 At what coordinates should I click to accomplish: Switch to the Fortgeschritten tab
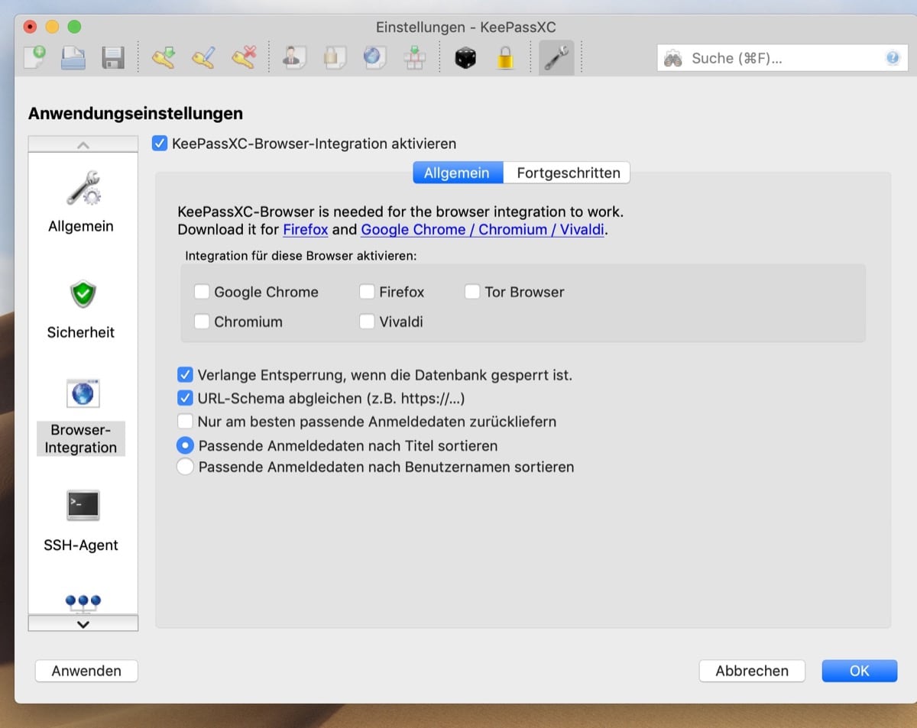(x=568, y=173)
